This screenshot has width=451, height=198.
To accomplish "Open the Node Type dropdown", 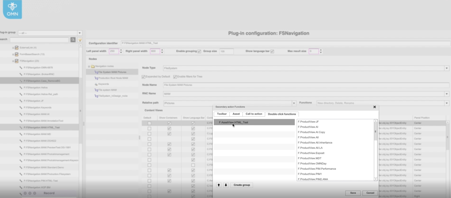I will [447, 68].
